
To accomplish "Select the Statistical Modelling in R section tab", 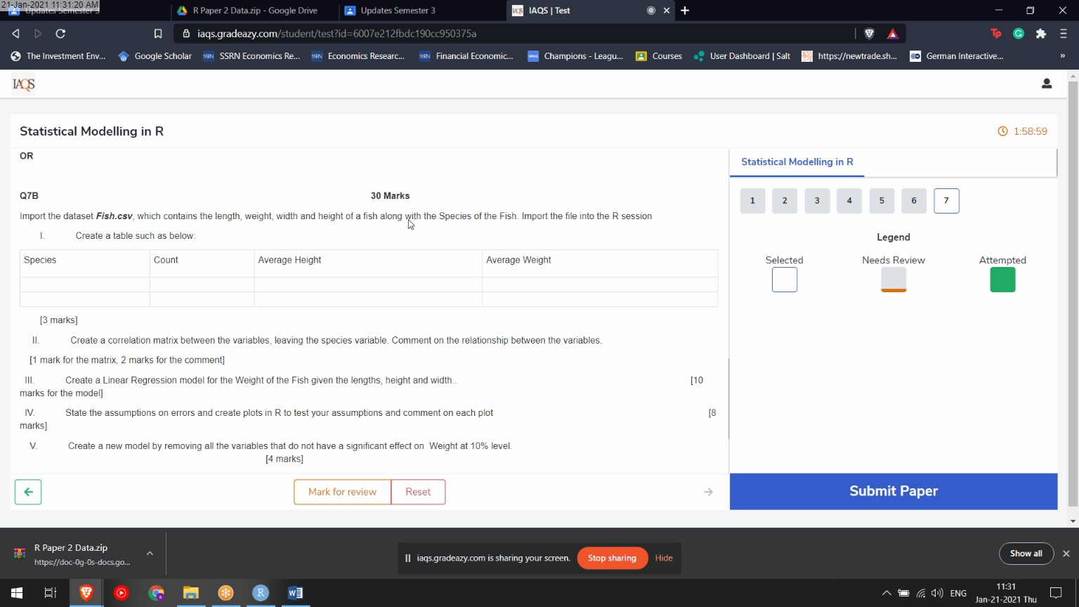I will (x=797, y=162).
